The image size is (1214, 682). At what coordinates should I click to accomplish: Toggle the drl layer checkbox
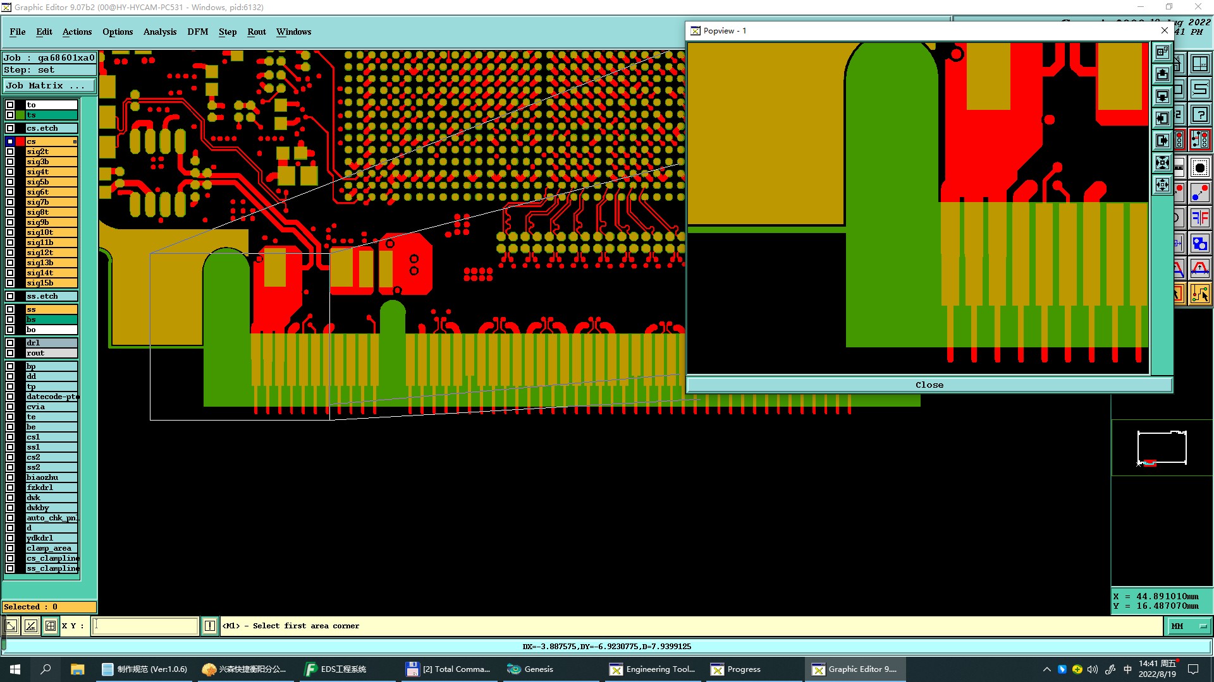(10, 343)
